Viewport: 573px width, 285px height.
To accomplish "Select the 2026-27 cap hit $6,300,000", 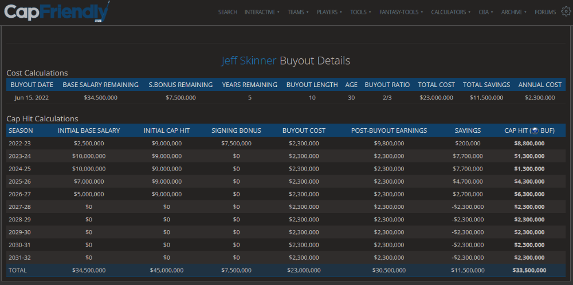I will point(529,194).
